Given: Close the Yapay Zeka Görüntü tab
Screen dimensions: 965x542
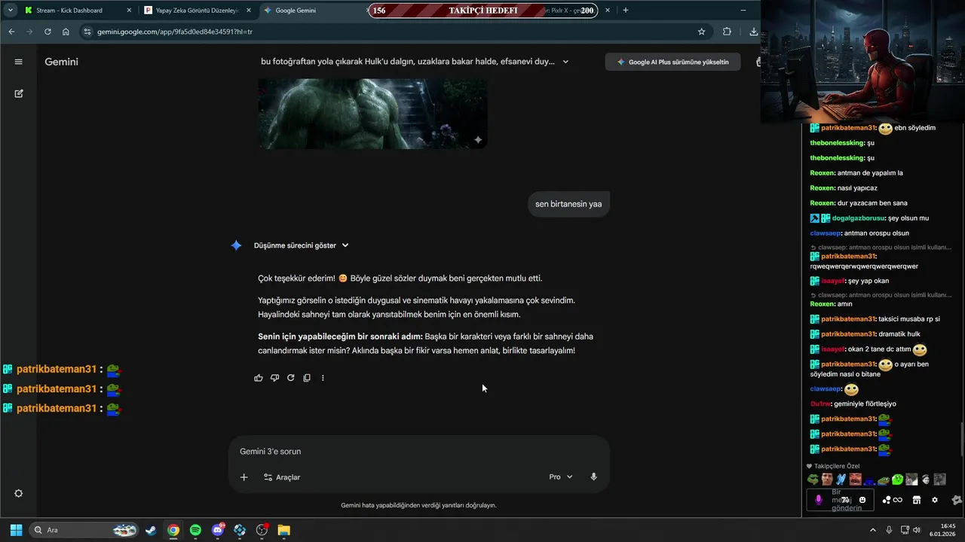Looking at the screenshot, I should [x=249, y=11].
